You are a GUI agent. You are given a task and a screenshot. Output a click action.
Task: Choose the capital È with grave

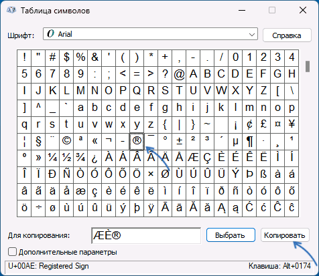click(x=221, y=158)
